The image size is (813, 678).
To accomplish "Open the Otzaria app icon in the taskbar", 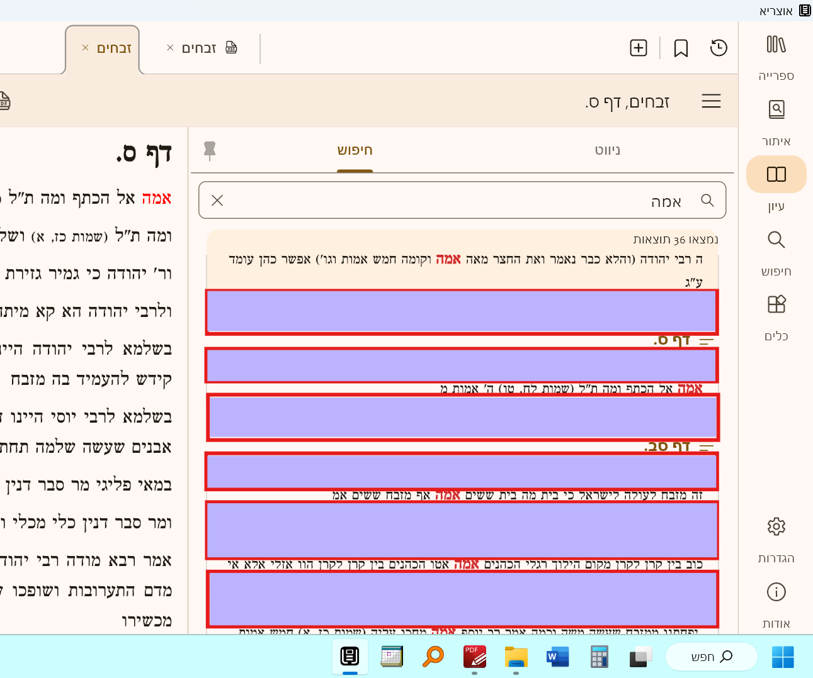I will pyautogui.click(x=350, y=657).
